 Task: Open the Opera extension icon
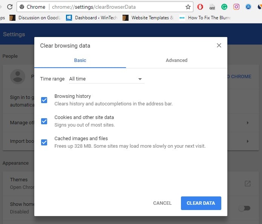click(200, 7)
